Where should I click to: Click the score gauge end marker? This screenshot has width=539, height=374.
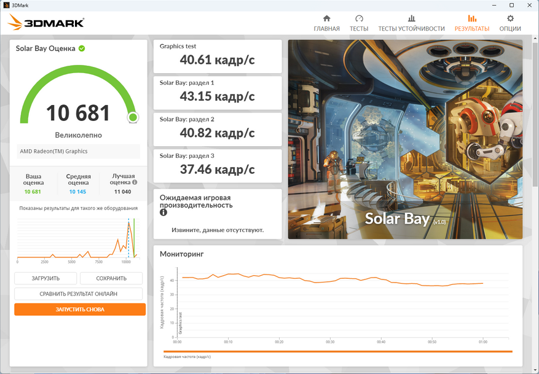133,117
